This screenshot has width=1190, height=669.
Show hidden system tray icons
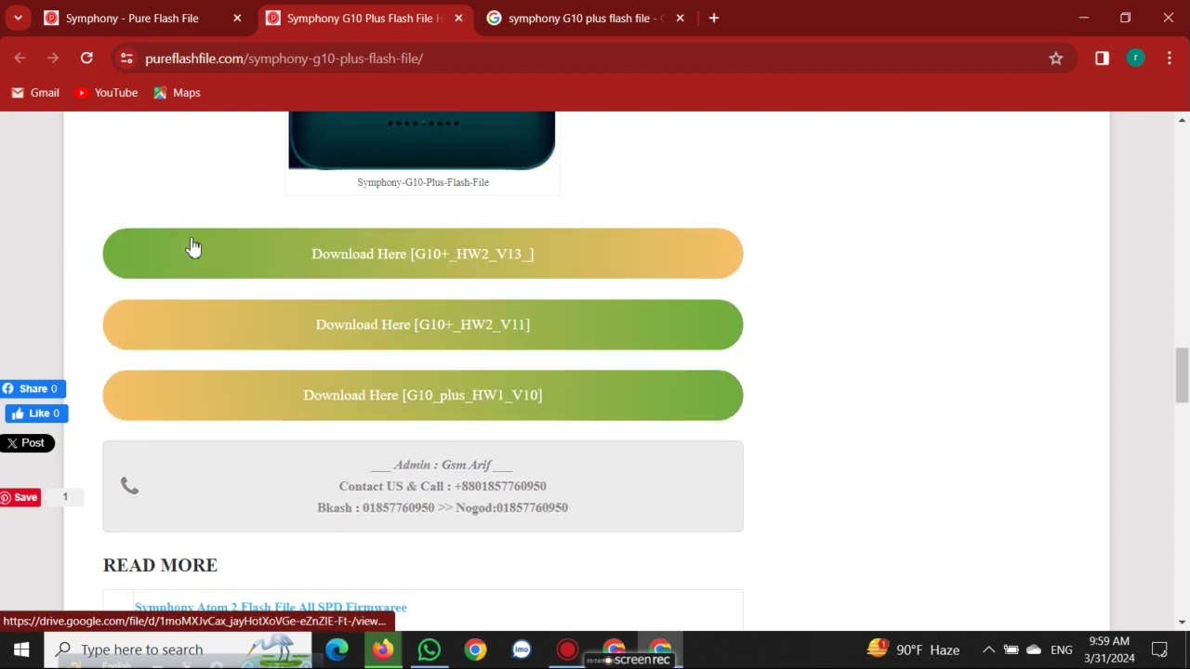[988, 649]
